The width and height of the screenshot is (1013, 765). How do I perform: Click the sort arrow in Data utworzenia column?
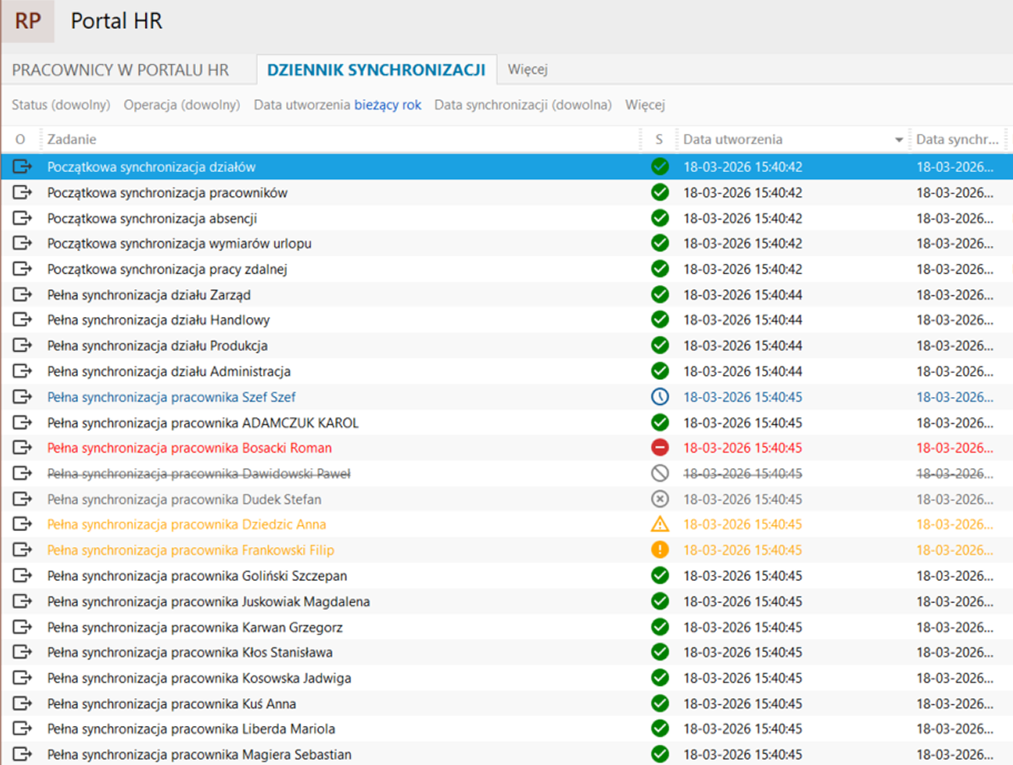898,140
